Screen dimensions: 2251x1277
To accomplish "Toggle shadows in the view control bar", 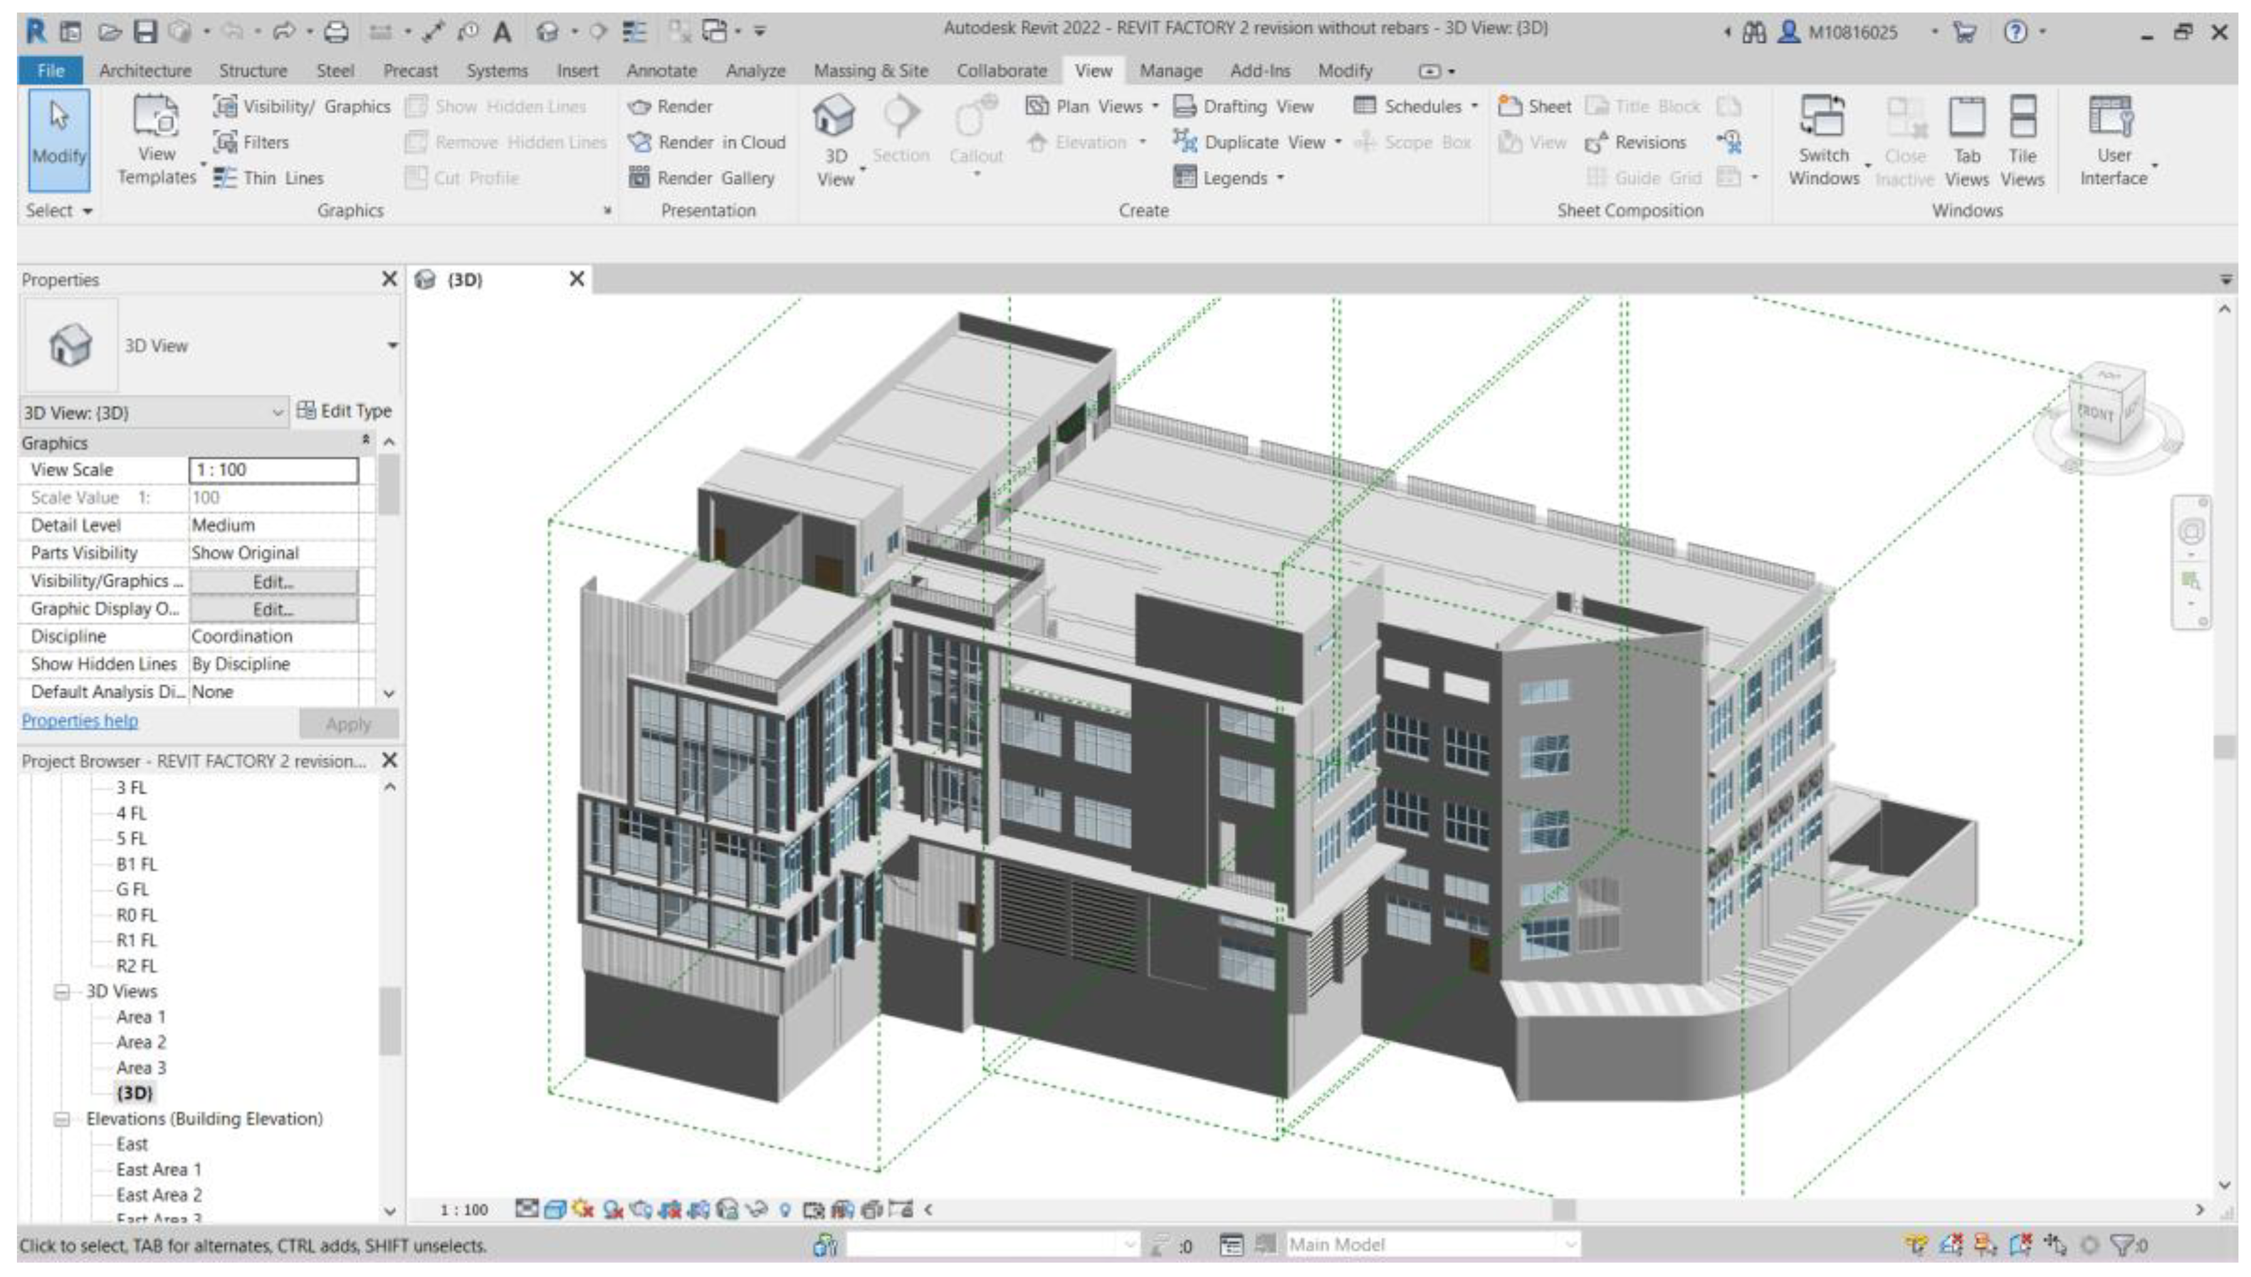I will 612,1209.
